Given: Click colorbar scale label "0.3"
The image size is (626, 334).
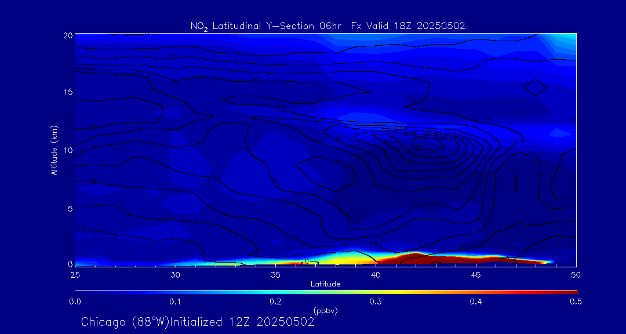Looking at the screenshot, I should pyautogui.click(x=376, y=302).
